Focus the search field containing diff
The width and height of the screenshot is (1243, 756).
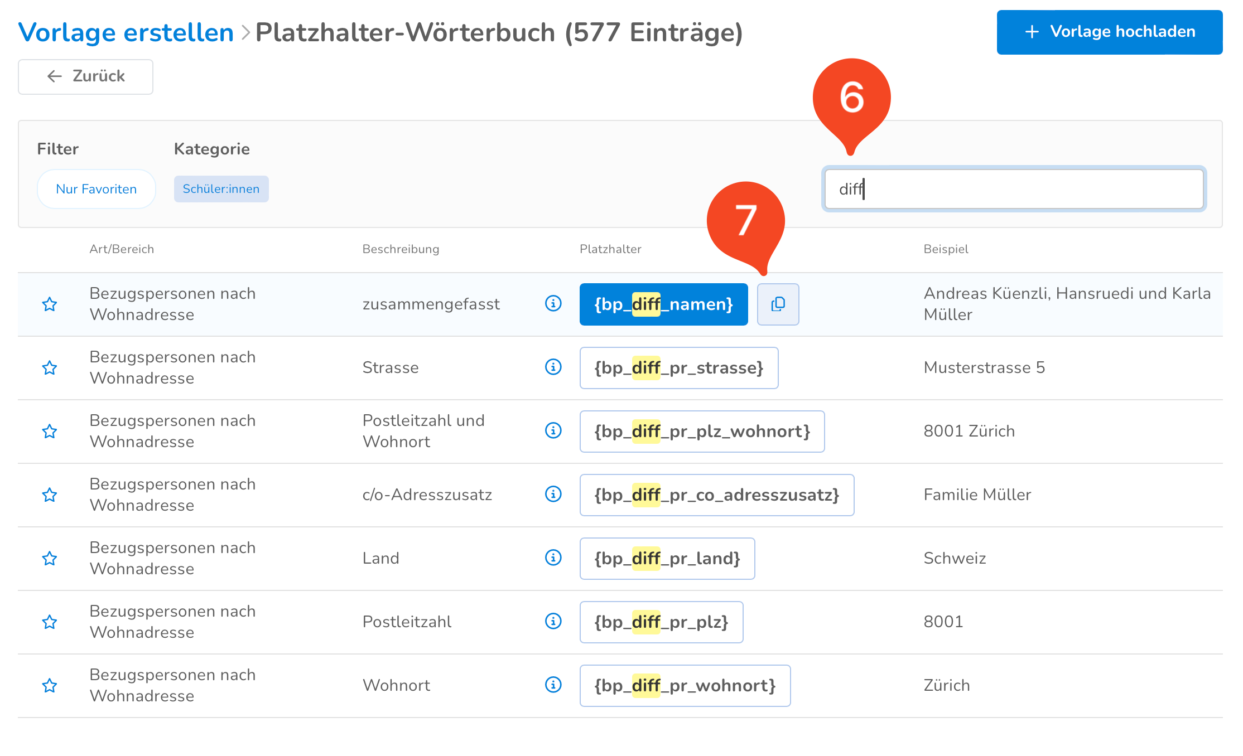coord(1013,190)
